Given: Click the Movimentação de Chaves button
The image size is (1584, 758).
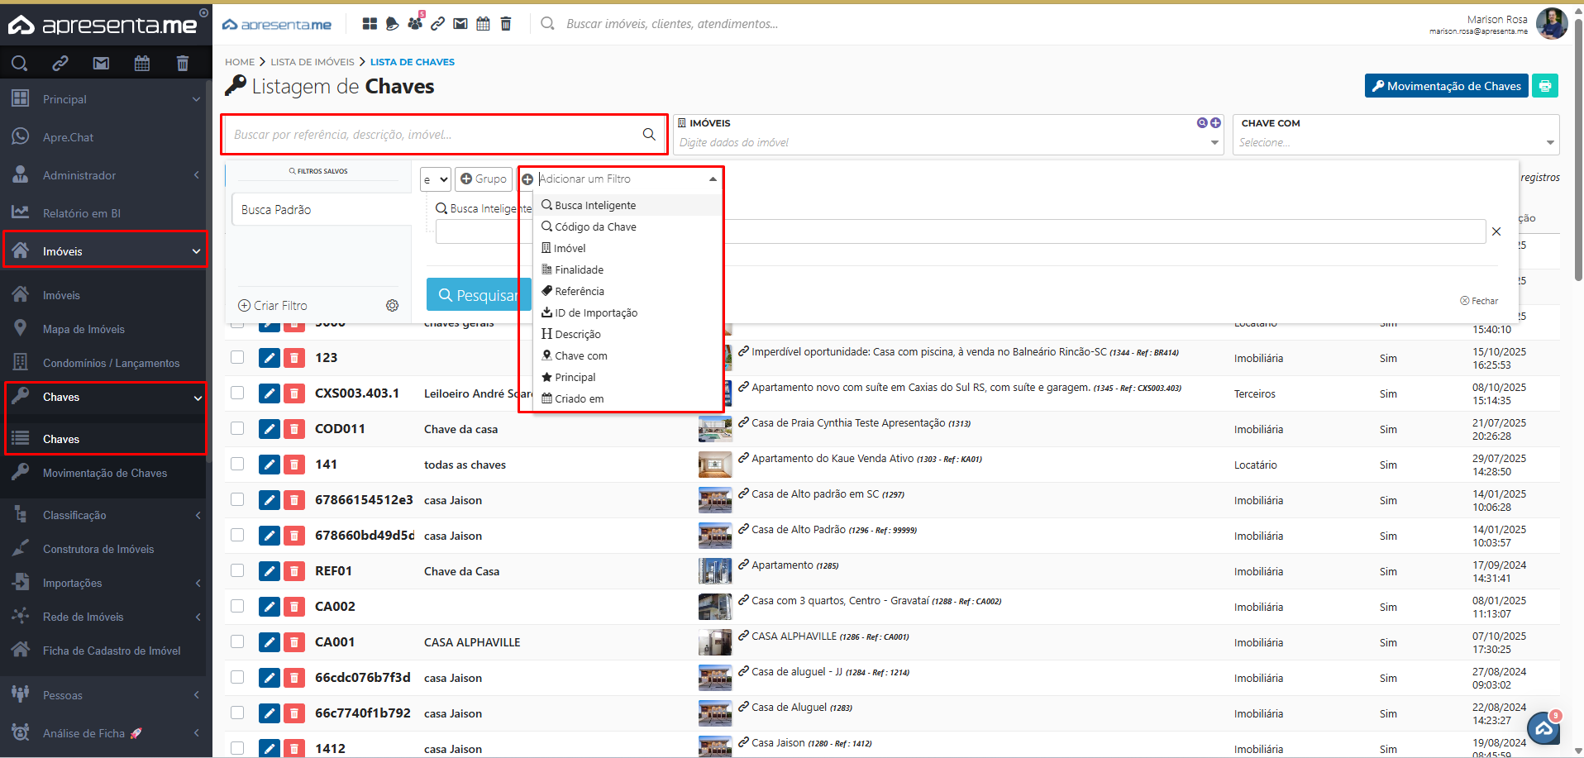Looking at the screenshot, I should click(1445, 86).
